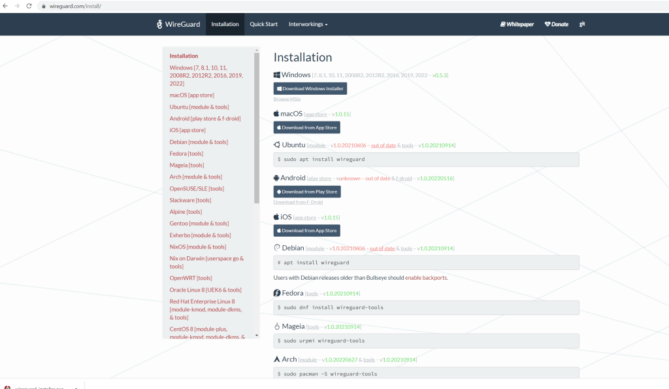Open the Browse MSIs link
Viewport: 669px width, 389px height.
(287, 99)
